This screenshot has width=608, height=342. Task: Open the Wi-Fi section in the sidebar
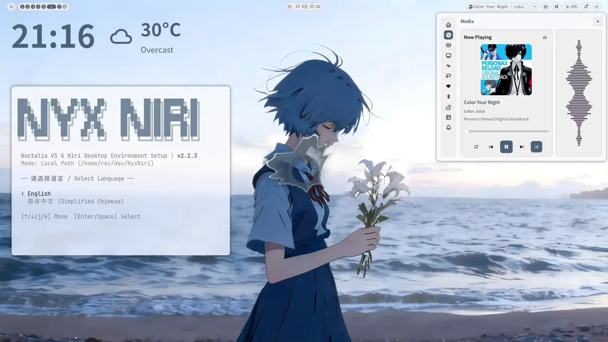448,86
